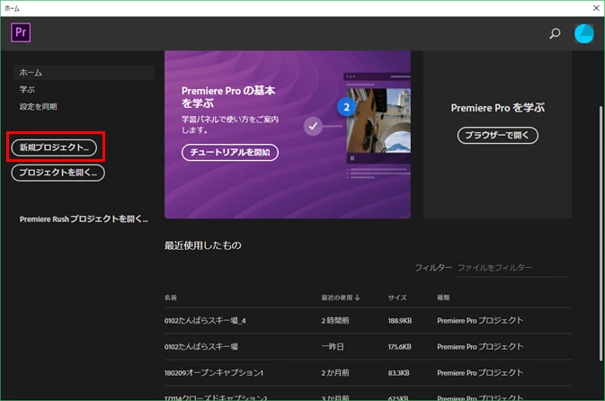Click the tutorial preview thumbnail image

378,120
